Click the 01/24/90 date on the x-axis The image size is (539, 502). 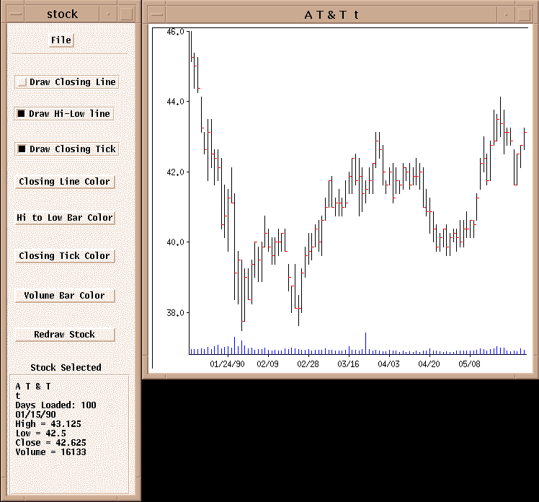(x=227, y=364)
